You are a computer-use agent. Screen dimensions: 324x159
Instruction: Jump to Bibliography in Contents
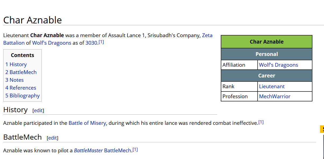tap(23, 96)
